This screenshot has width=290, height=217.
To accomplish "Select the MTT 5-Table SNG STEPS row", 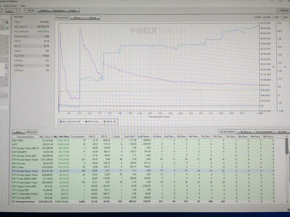I will (x=143, y=194).
